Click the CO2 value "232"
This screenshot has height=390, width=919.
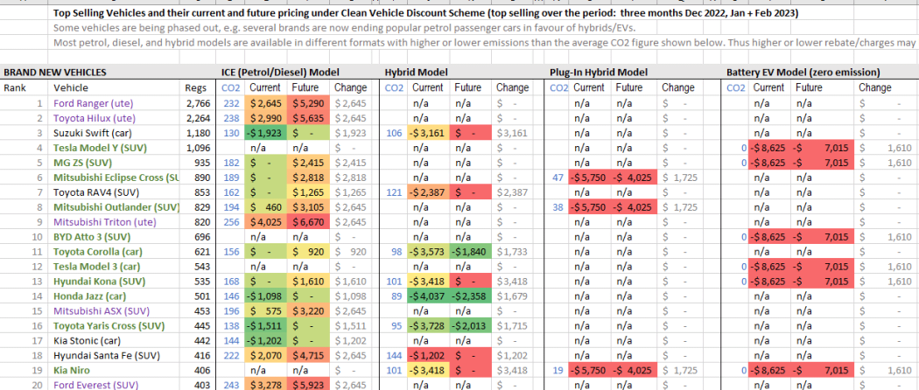pos(232,104)
